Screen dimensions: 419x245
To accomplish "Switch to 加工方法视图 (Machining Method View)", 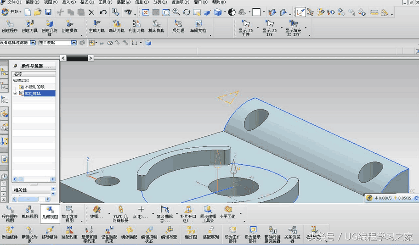I will tap(69, 214).
